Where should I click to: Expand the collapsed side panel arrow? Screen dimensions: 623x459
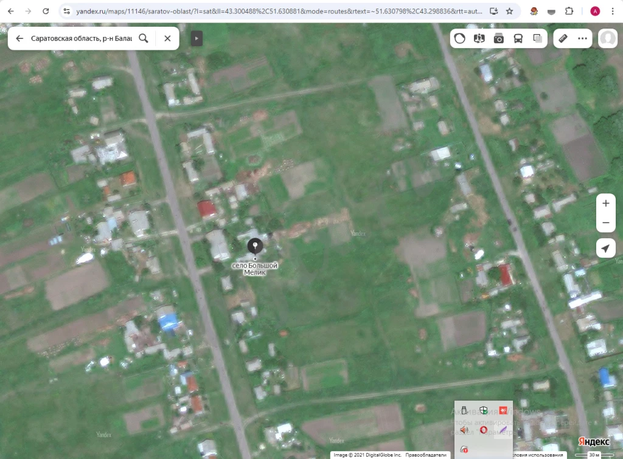(197, 38)
